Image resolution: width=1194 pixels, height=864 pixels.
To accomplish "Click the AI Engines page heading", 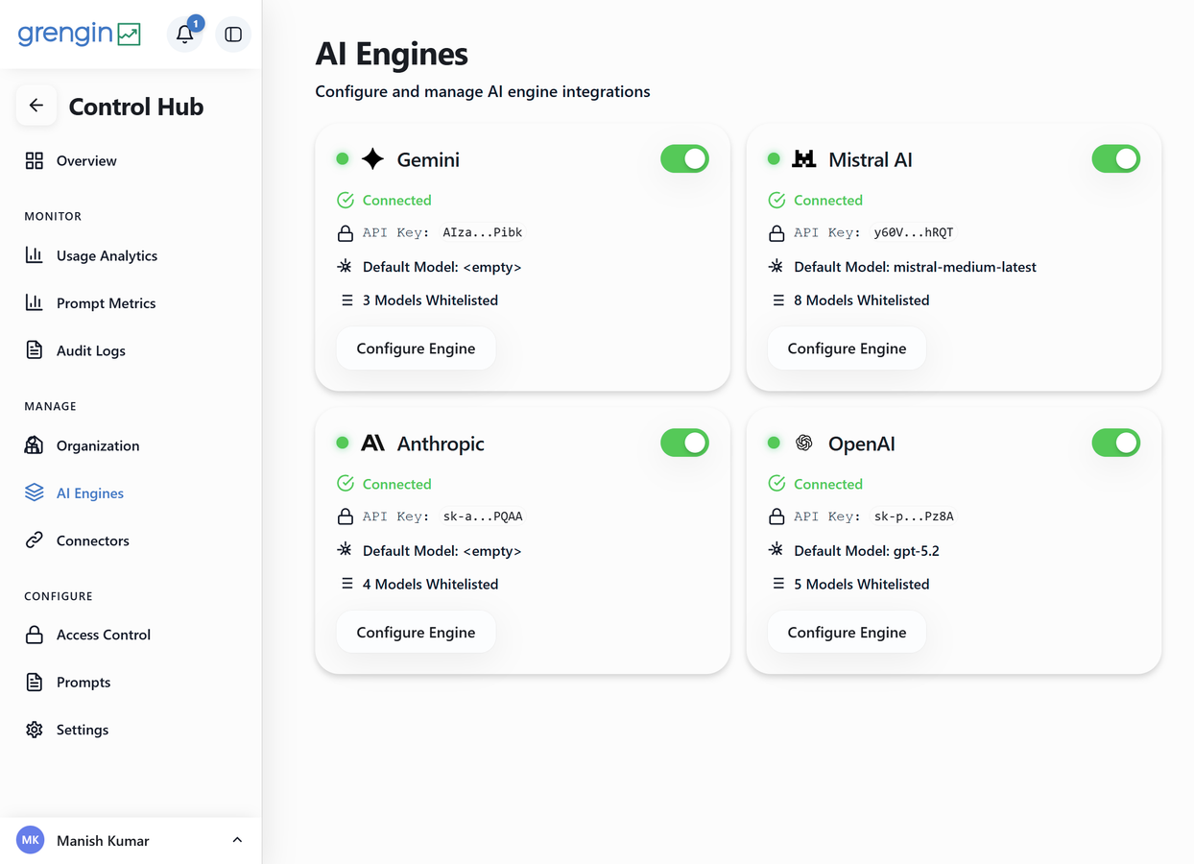I will tap(392, 54).
